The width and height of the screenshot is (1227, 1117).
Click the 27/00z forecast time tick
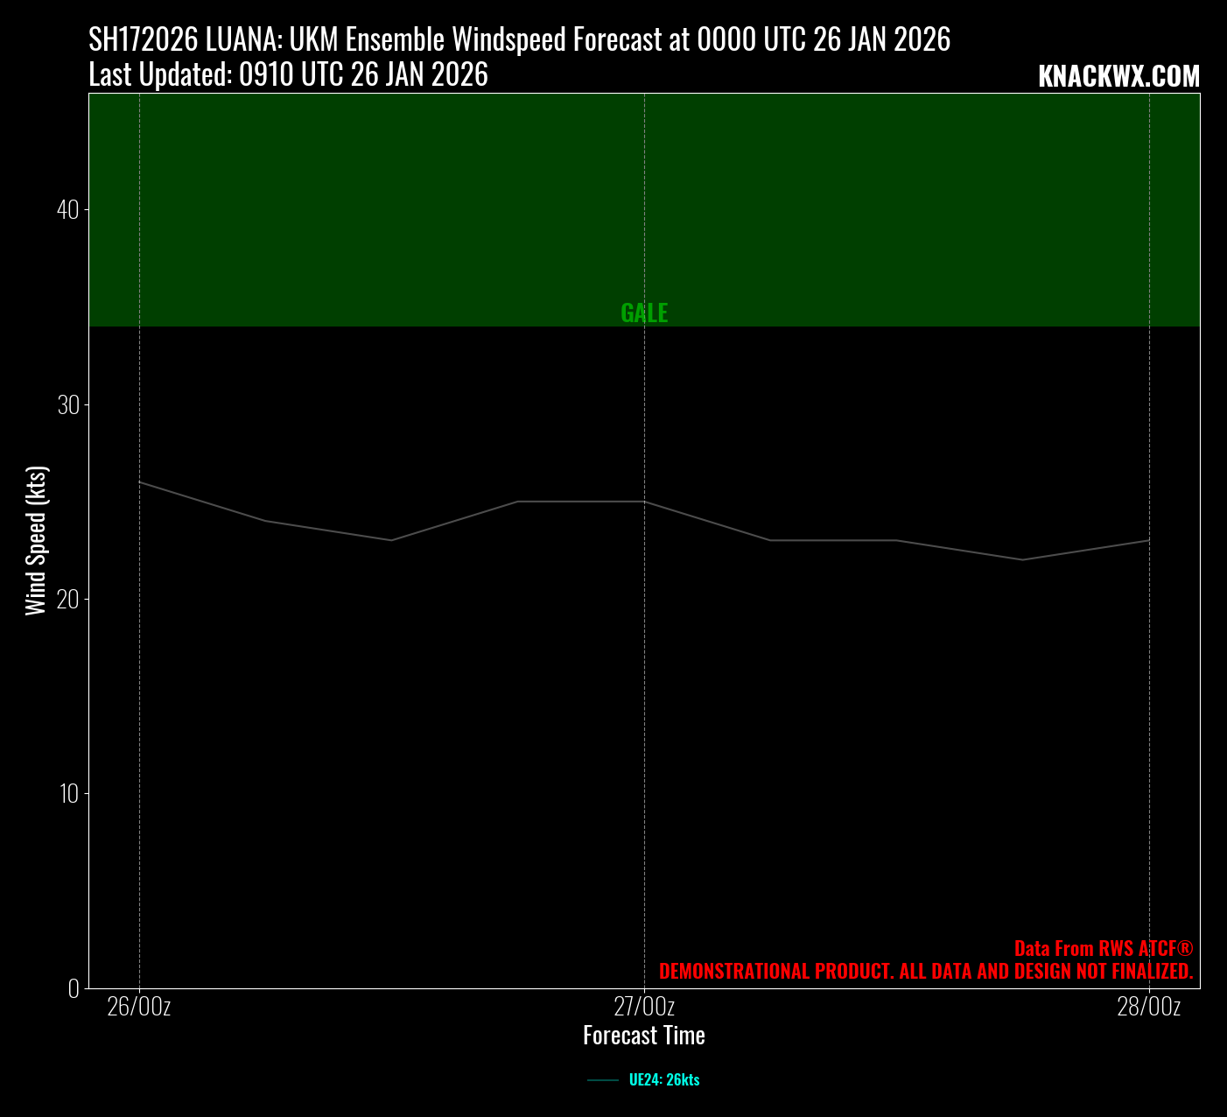click(x=644, y=1008)
